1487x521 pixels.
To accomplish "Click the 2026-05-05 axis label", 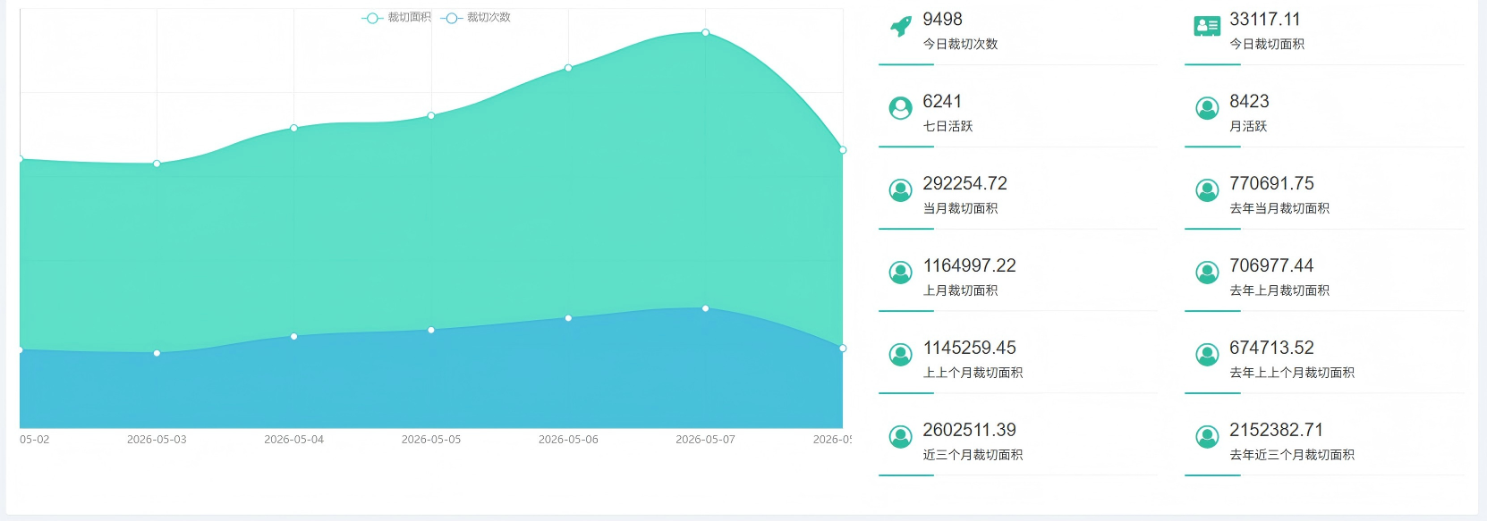I will tap(431, 440).
